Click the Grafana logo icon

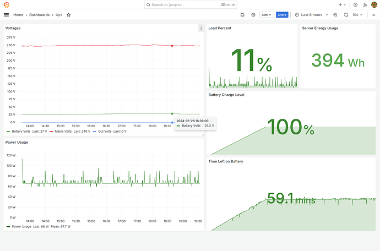tap(7, 4)
